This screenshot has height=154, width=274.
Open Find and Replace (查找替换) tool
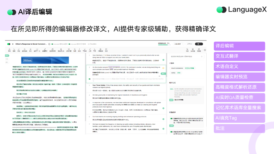24,50
